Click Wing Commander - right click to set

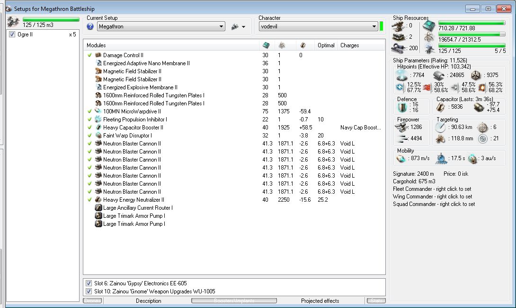tap(432, 197)
